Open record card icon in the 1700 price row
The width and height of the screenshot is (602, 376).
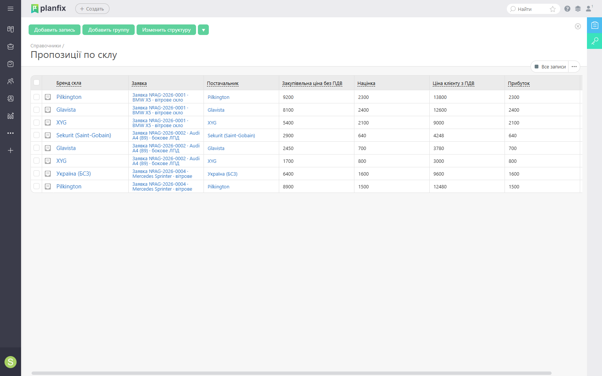pos(48,161)
